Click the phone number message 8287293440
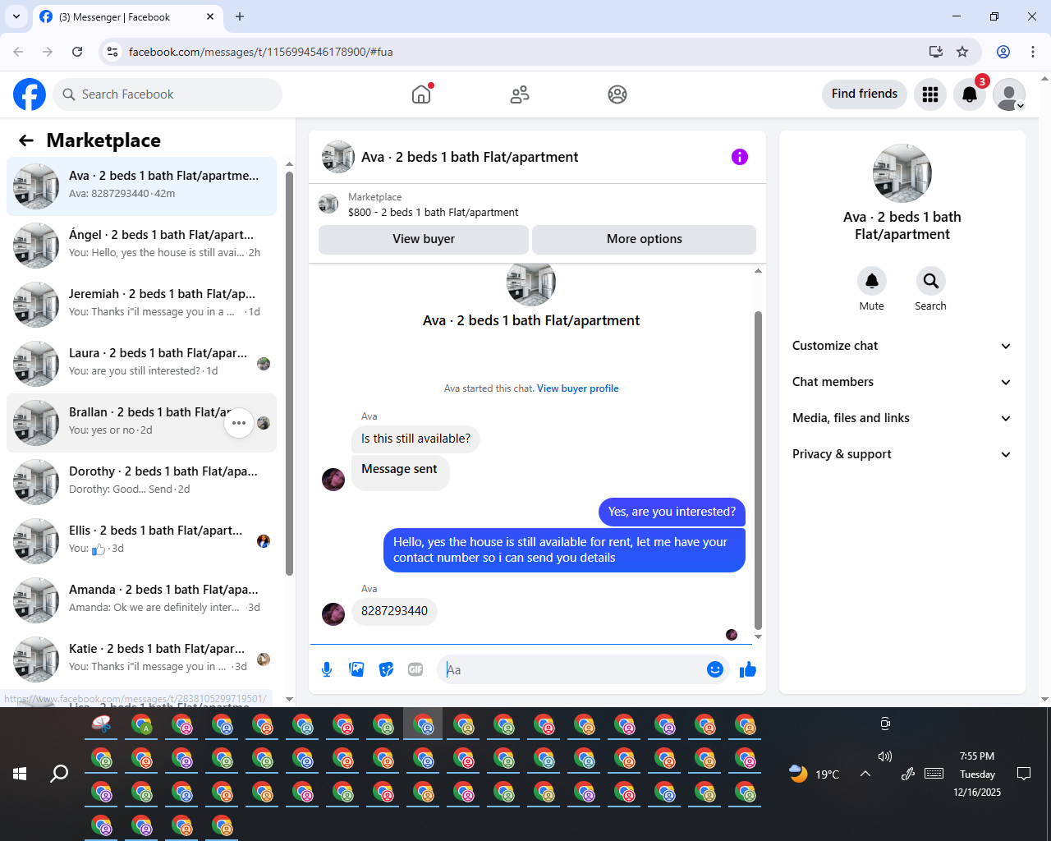1051x841 pixels. 394,611
